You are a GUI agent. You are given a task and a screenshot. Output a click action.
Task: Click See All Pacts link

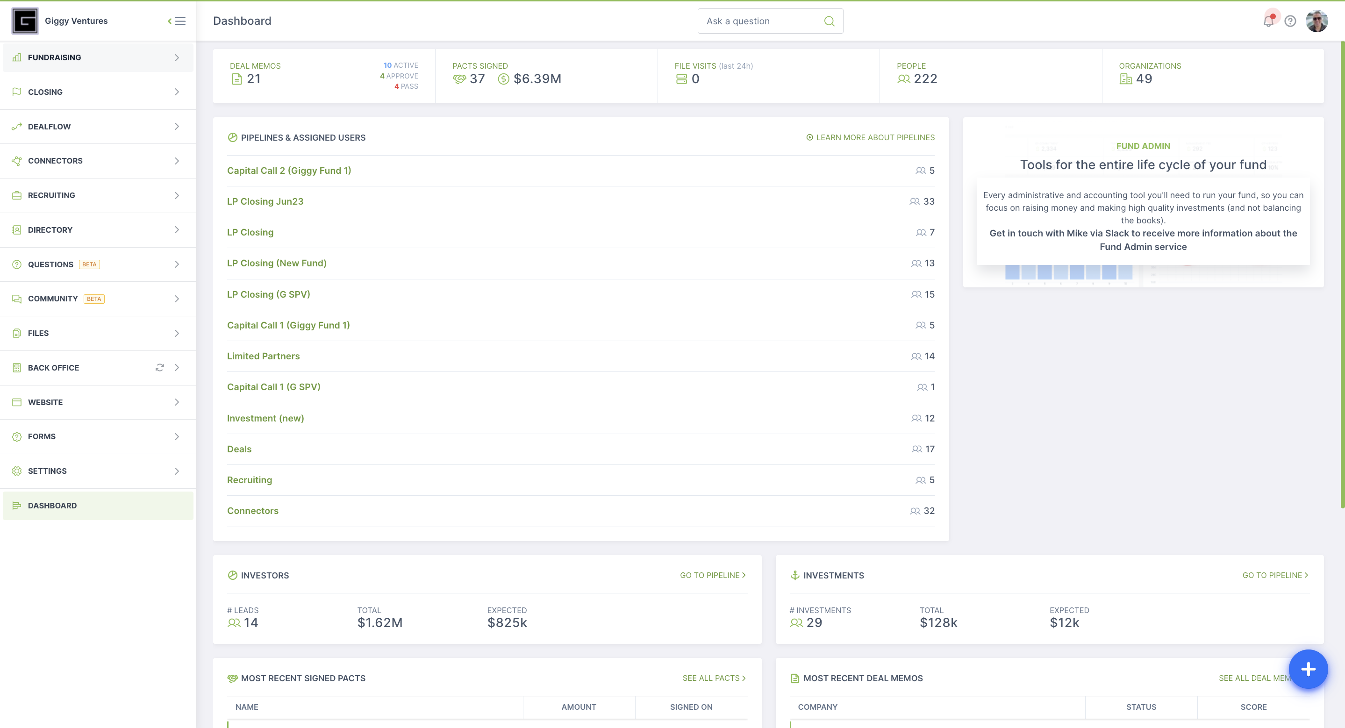click(712, 677)
